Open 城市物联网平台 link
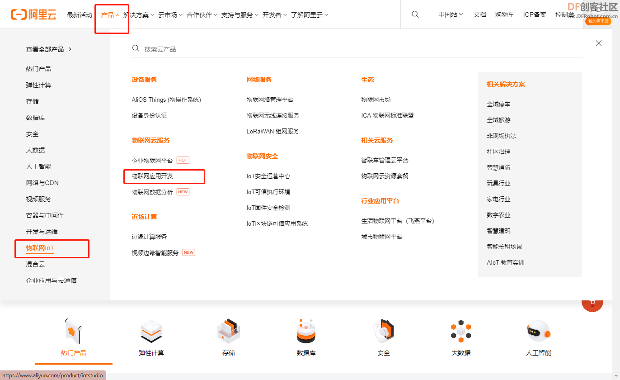Screen dimensions: 620x380 click(x=381, y=237)
